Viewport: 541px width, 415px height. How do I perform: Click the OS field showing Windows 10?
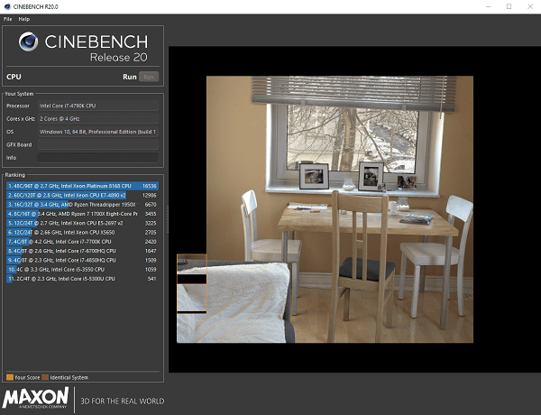coord(98,131)
